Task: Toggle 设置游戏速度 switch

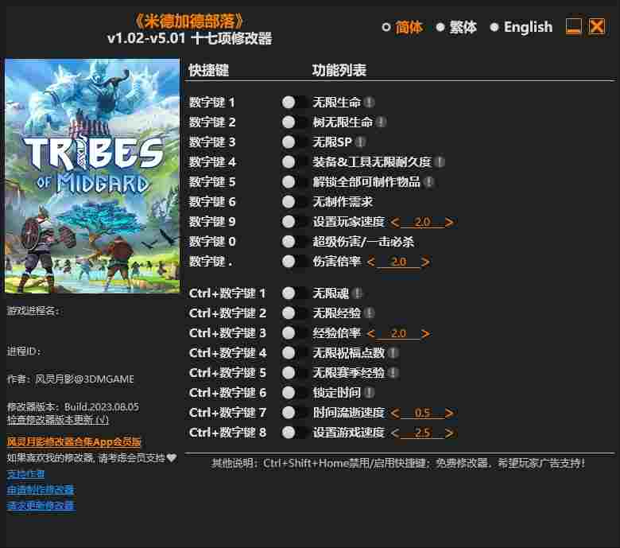Action: (x=294, y=433)
